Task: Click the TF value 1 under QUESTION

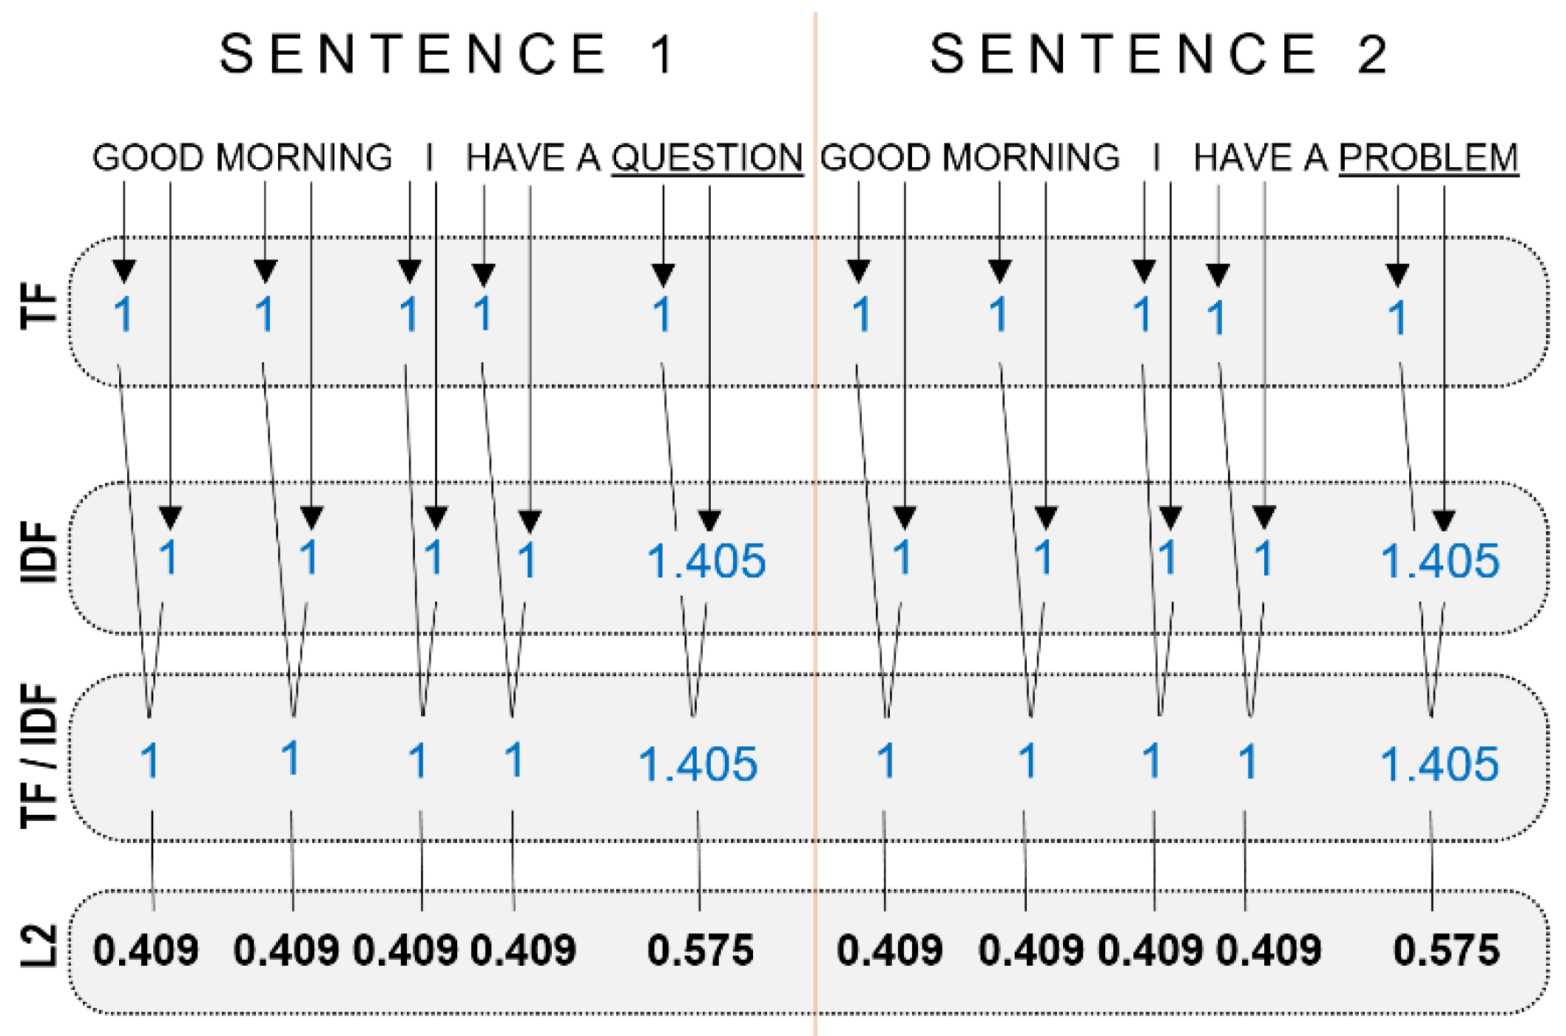Action: 662,314
